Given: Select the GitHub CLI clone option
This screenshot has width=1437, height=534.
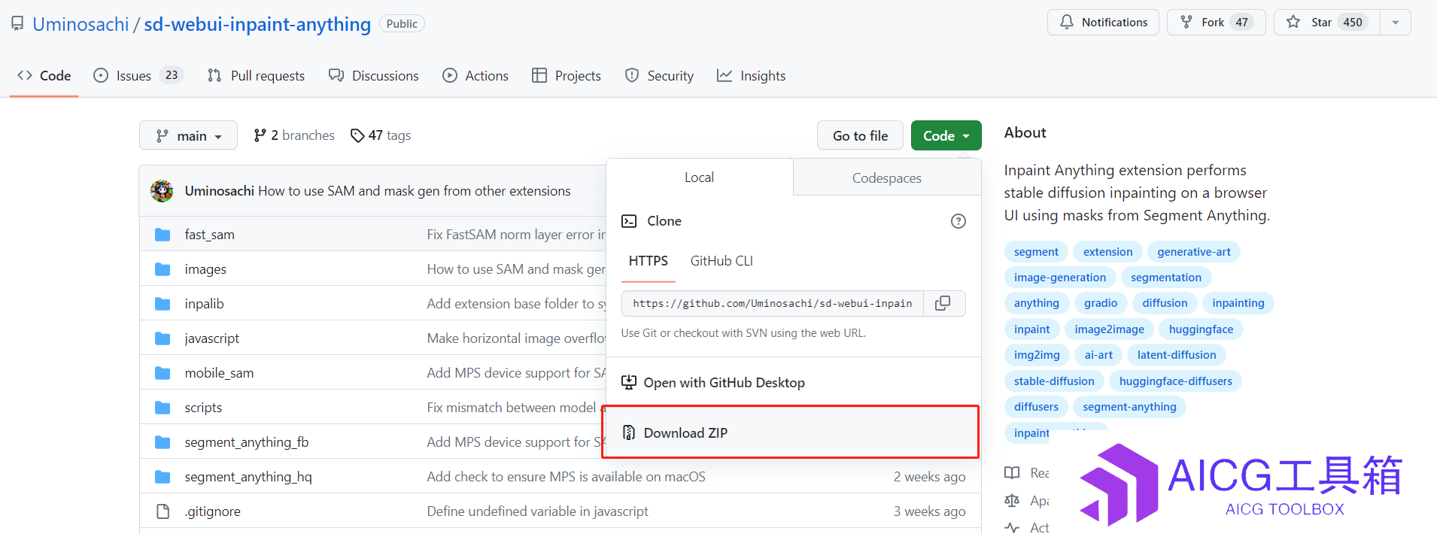Looking at the screenshot, I should pyautogui.click(x=722, y=261).
